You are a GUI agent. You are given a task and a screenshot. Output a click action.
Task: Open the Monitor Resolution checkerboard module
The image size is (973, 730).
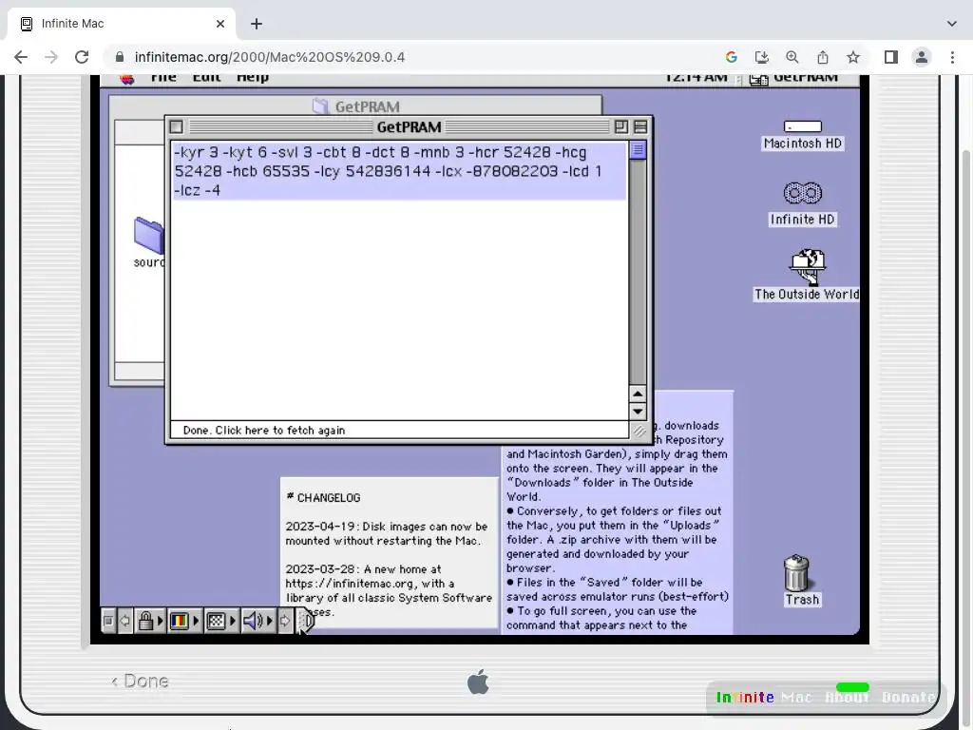click(220, 620)
